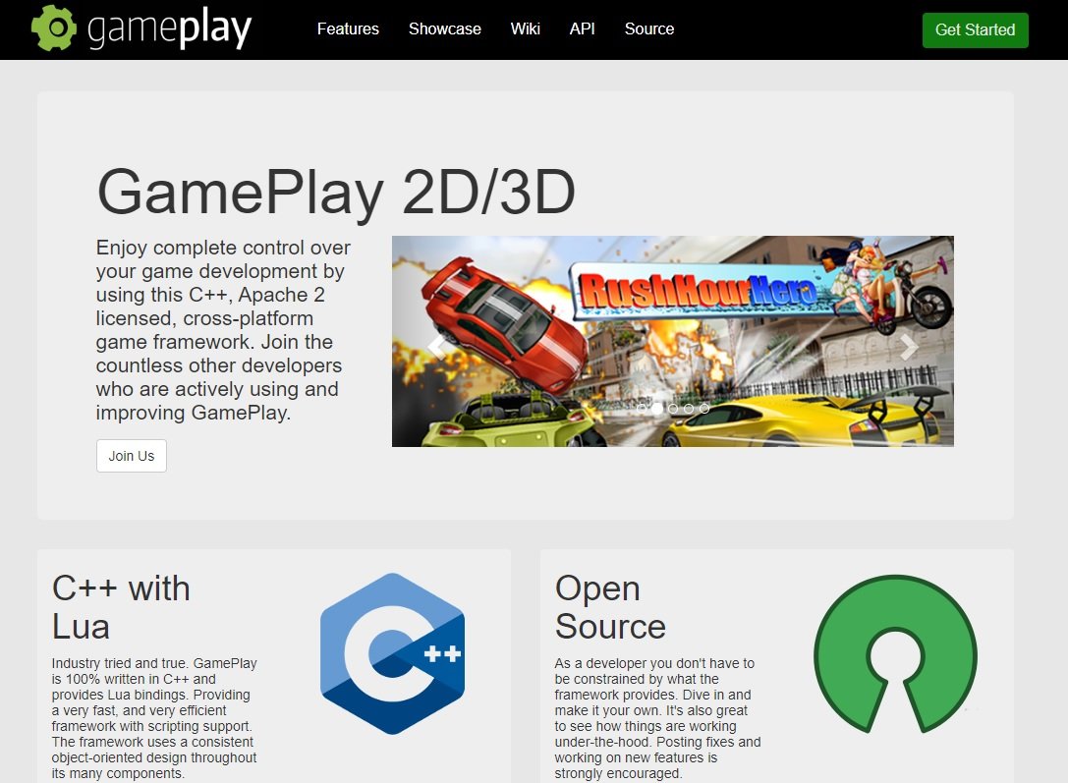Click the gameplay gear logo icon

[54, 28]
